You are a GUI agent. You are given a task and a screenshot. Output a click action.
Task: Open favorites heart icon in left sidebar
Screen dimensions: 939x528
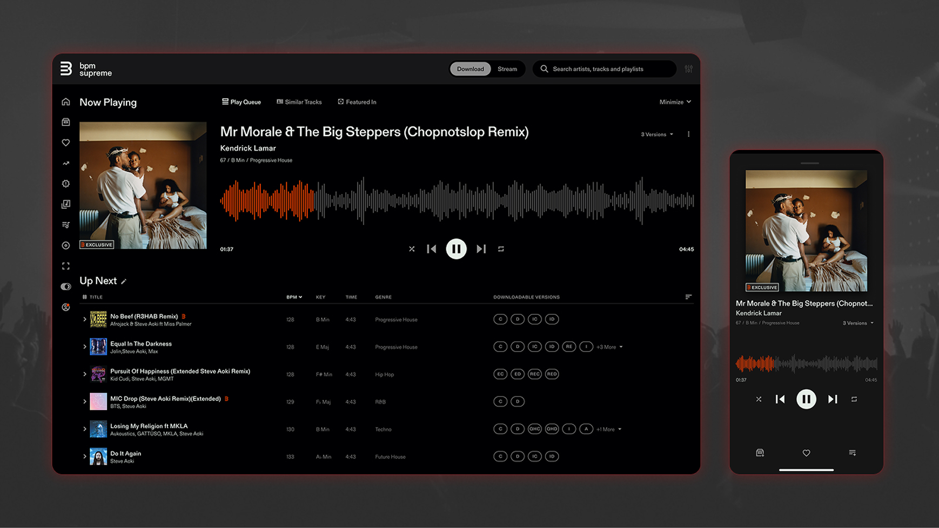(66, 143)
